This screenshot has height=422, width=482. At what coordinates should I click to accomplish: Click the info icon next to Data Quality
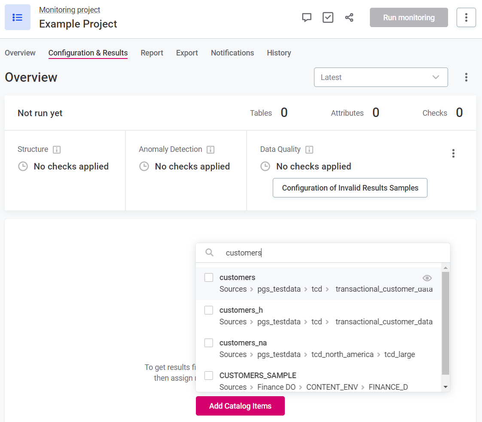coord(309,150)
